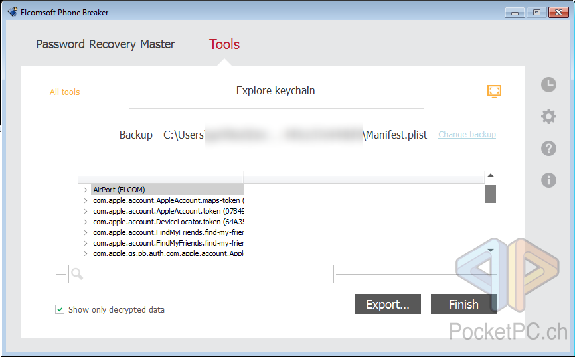This screenshot has height=357, width=575.
Task: Click the magnifier icon in the search box
Action: click(77, 273)
